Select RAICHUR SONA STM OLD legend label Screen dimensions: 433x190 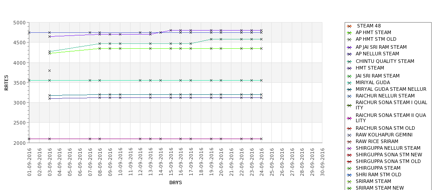pyautogui.click(x=385, y=128)
